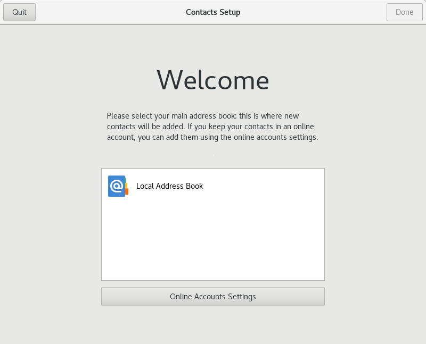Click the Contacts Setup title text
Image resolution: width=426 pixels, height=344 pixels.
click(213, 12)
